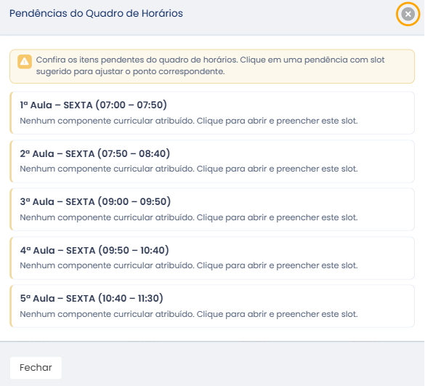Click the description text under 2ª Aula
Image resolution: width=425 pixels, height=386 pixels.
(x=189, y=169)
